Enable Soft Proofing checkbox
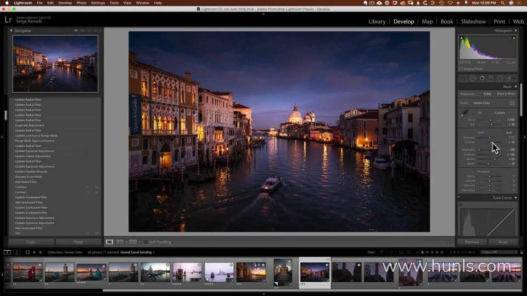The image size is (527, 296). 146,242
